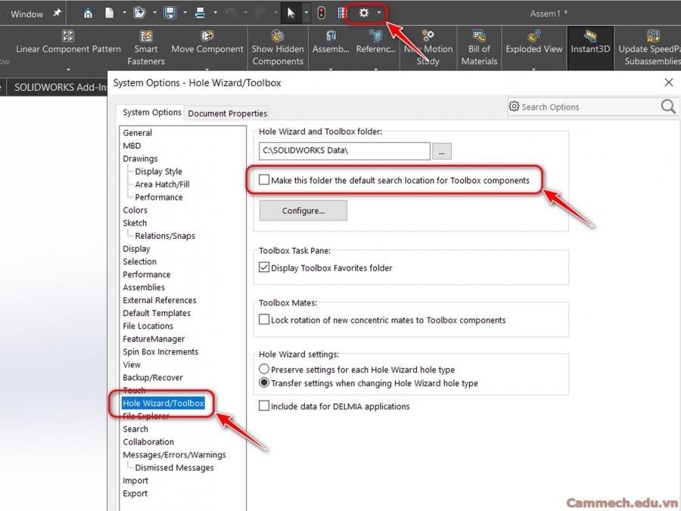
Task: Expand the Exploded View dropdown arrow
Action: coord(533,69)
